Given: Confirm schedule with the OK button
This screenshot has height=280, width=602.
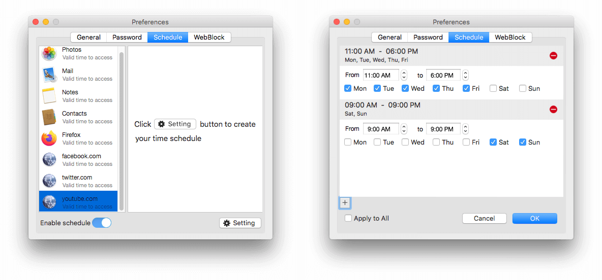Looking at the screenshot, I should pos(535,218).
